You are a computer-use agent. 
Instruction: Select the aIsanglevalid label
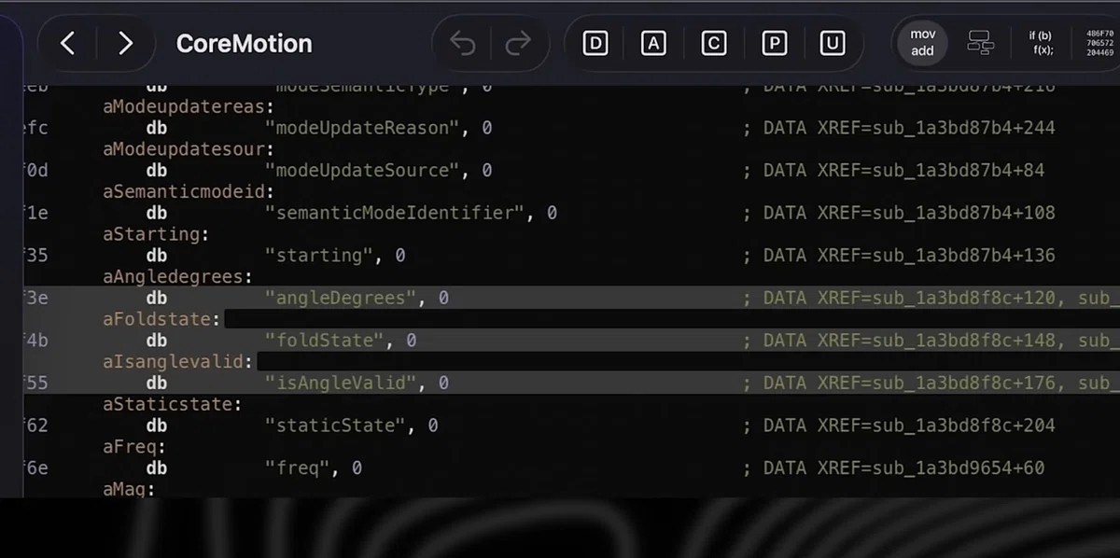click(x=177, y=362)
